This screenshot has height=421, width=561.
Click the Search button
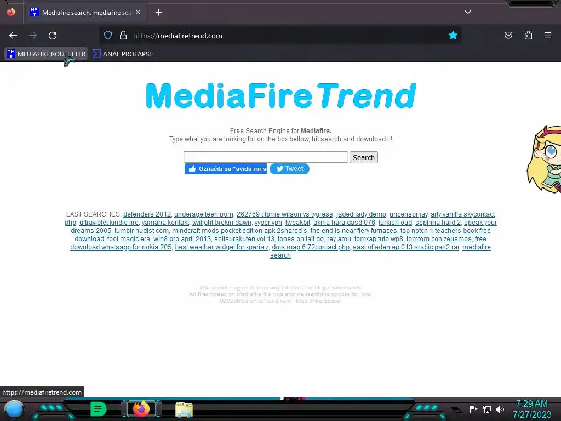point(364,157)
